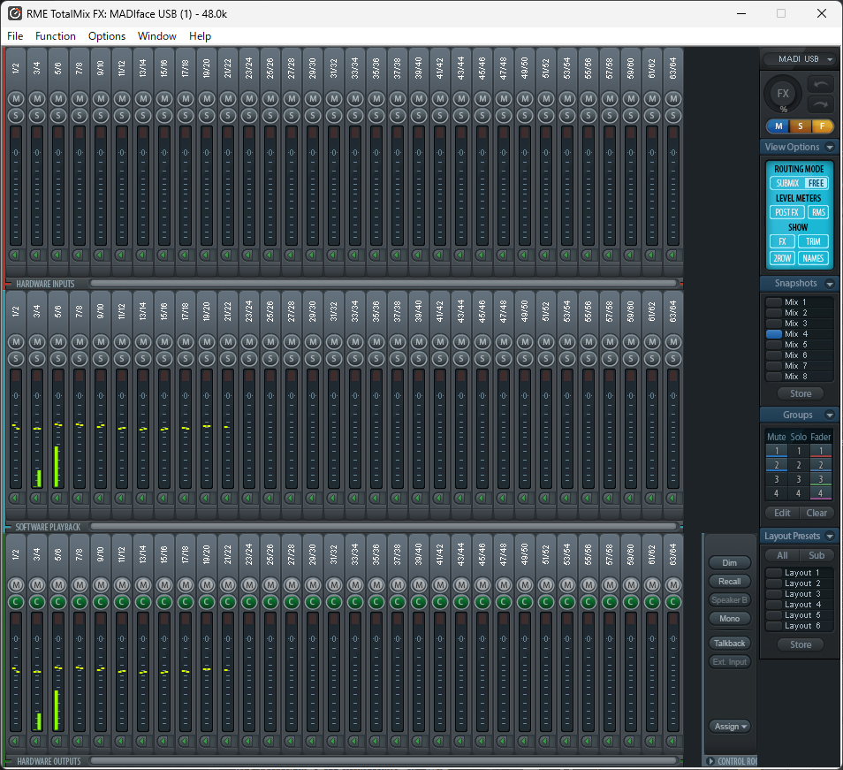Viewport: 843px width, 770px height.
Task: Click the Talkback button
Action: click(x=730, y=643)
